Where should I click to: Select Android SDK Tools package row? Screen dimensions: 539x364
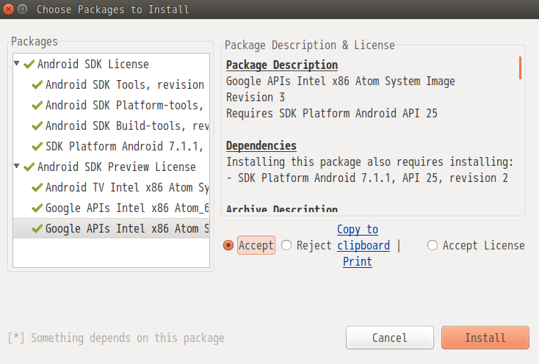[111, 84]
